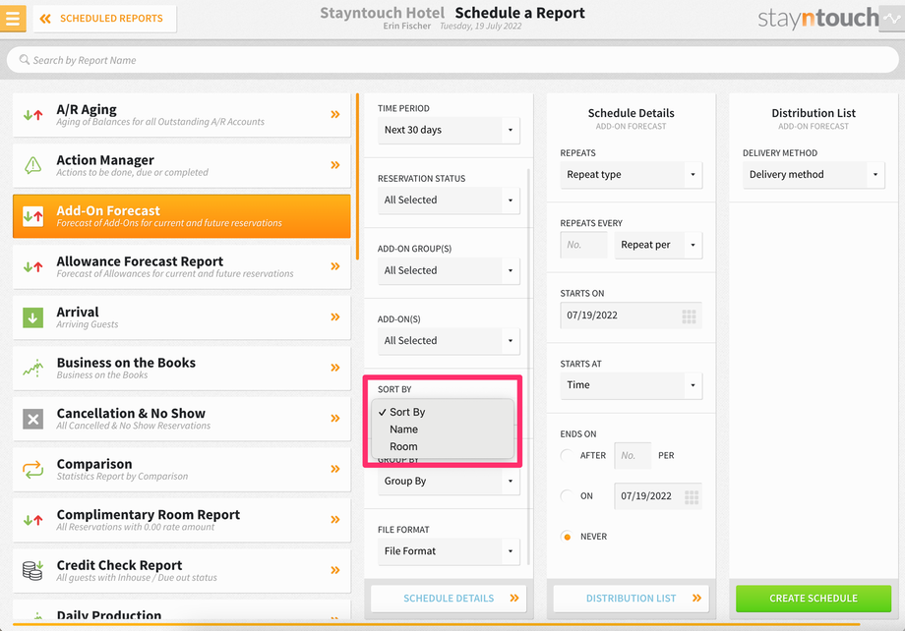905x631 pixels.
Task: Select the On radio button
Action: coord(567,496)
